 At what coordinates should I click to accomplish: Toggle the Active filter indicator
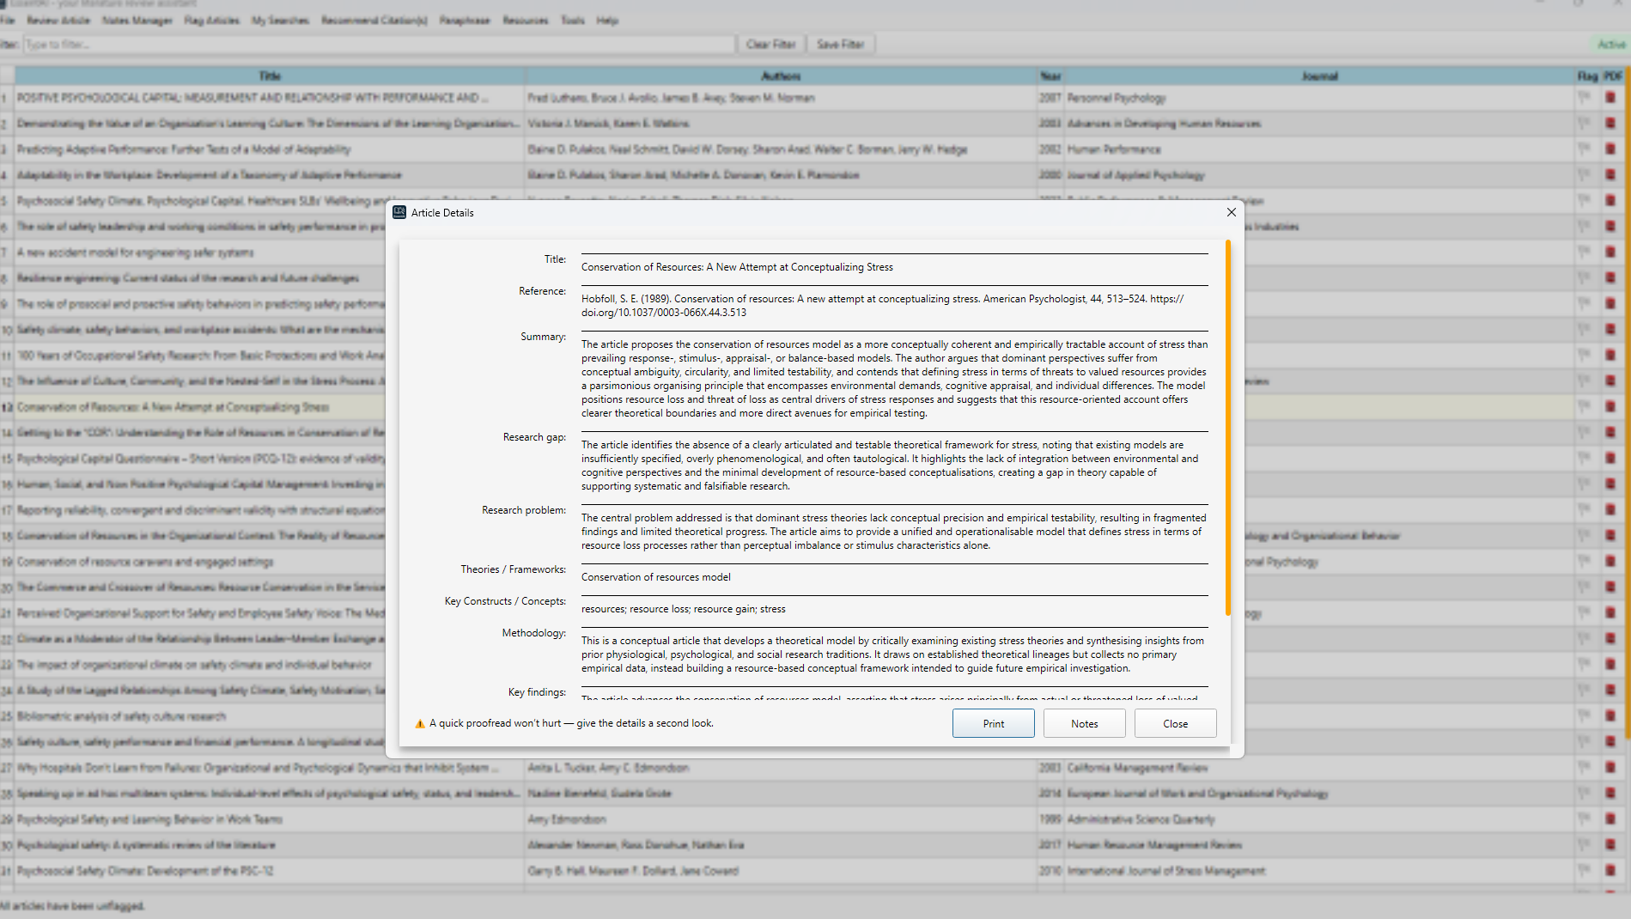click(1611, 45)
